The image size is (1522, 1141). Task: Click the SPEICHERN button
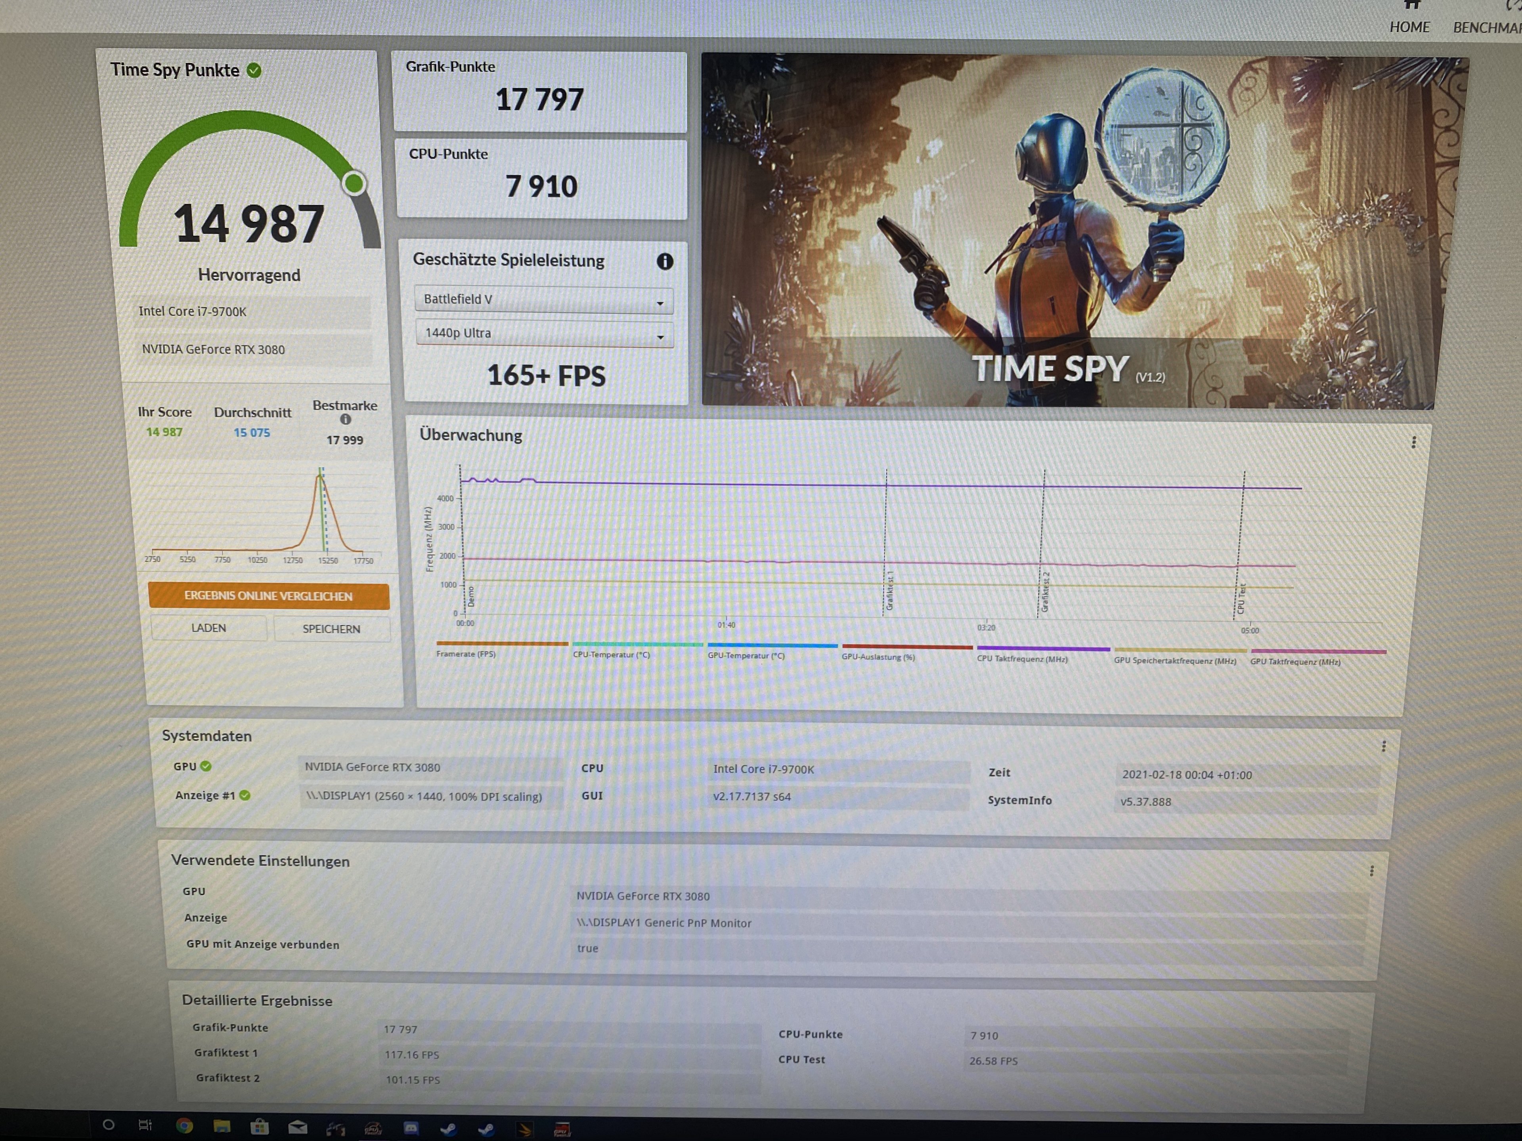(331, 629)
